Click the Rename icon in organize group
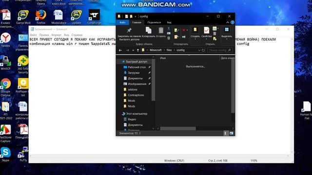312x175 pixels. 184,37
